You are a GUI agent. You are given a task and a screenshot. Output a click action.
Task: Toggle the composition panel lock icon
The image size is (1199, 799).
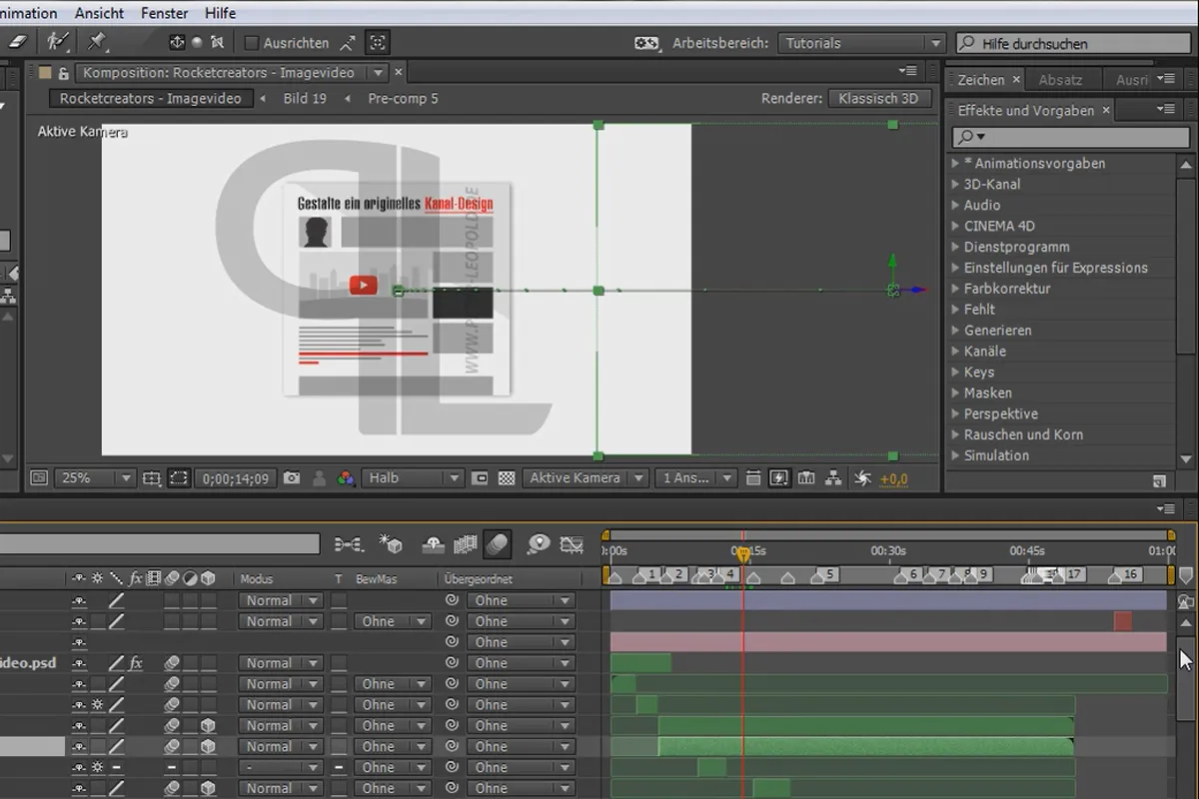click(x=62, y=73)
